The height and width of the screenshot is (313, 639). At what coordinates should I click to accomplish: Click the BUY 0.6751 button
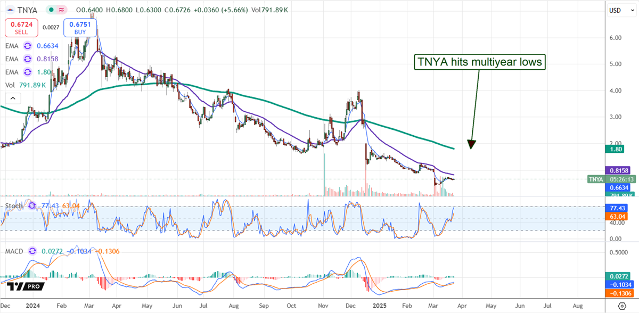click(80, 27)
